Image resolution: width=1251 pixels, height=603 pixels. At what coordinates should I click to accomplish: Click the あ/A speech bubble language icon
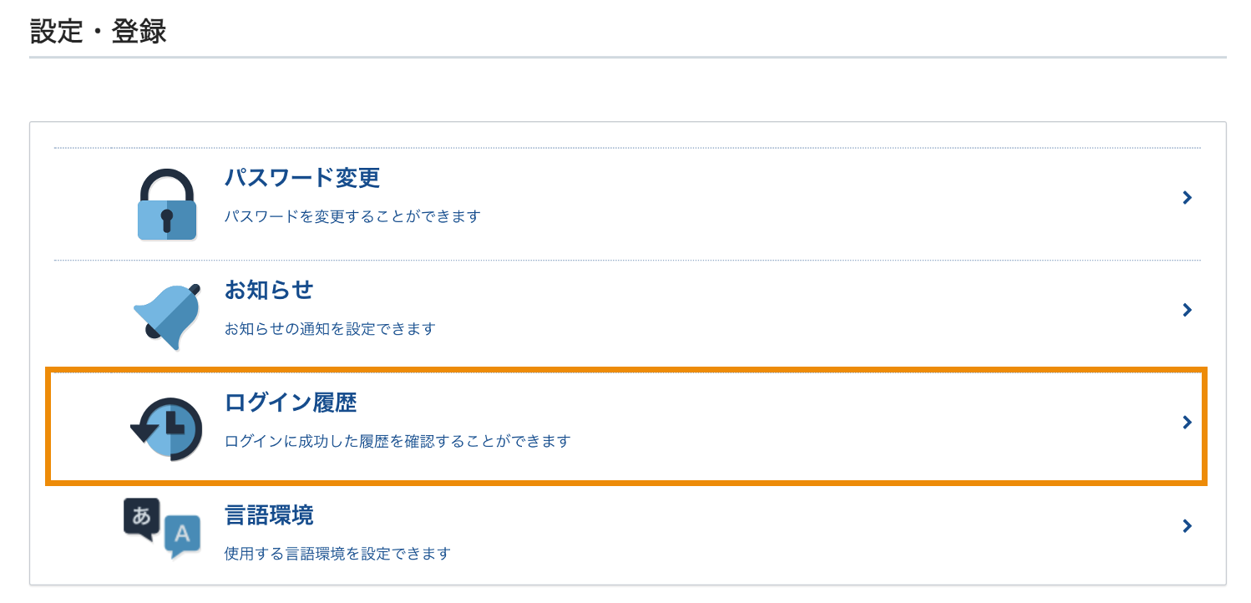tap(162, 529)
